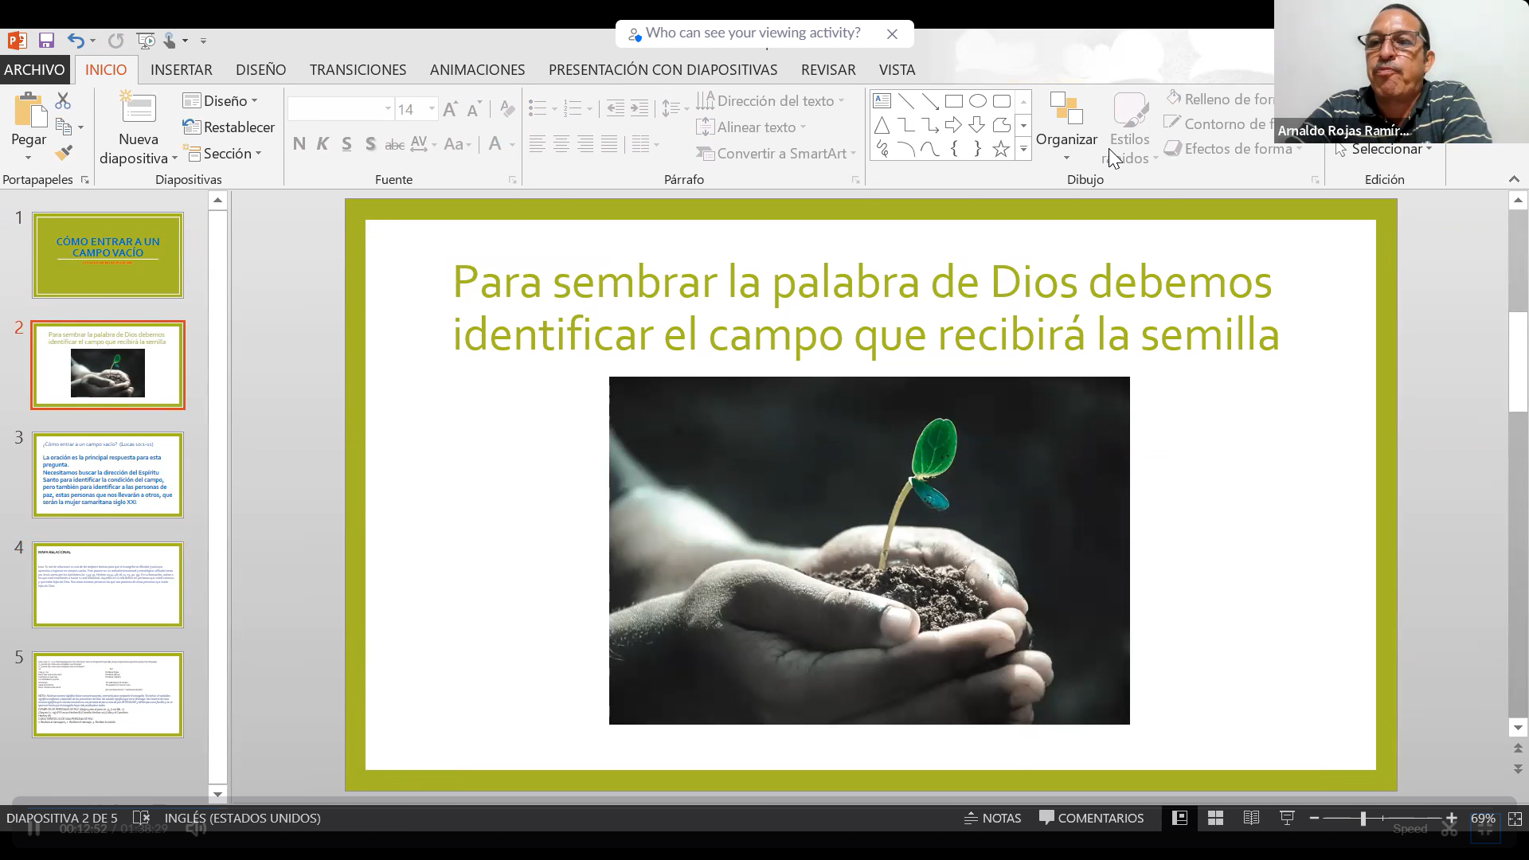
Task: Expand the Sección dropdown
Action: point(222,153)
